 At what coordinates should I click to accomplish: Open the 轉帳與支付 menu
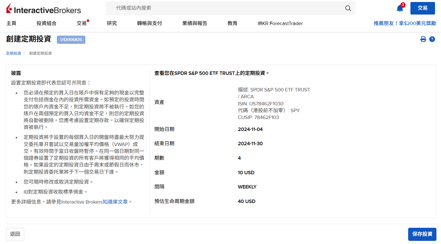pyautogui.click(x=150, y=23)
